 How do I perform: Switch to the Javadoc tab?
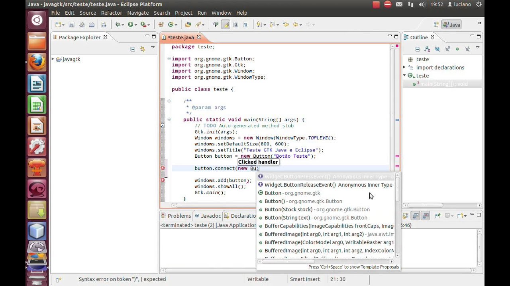[x=208, y=216]
